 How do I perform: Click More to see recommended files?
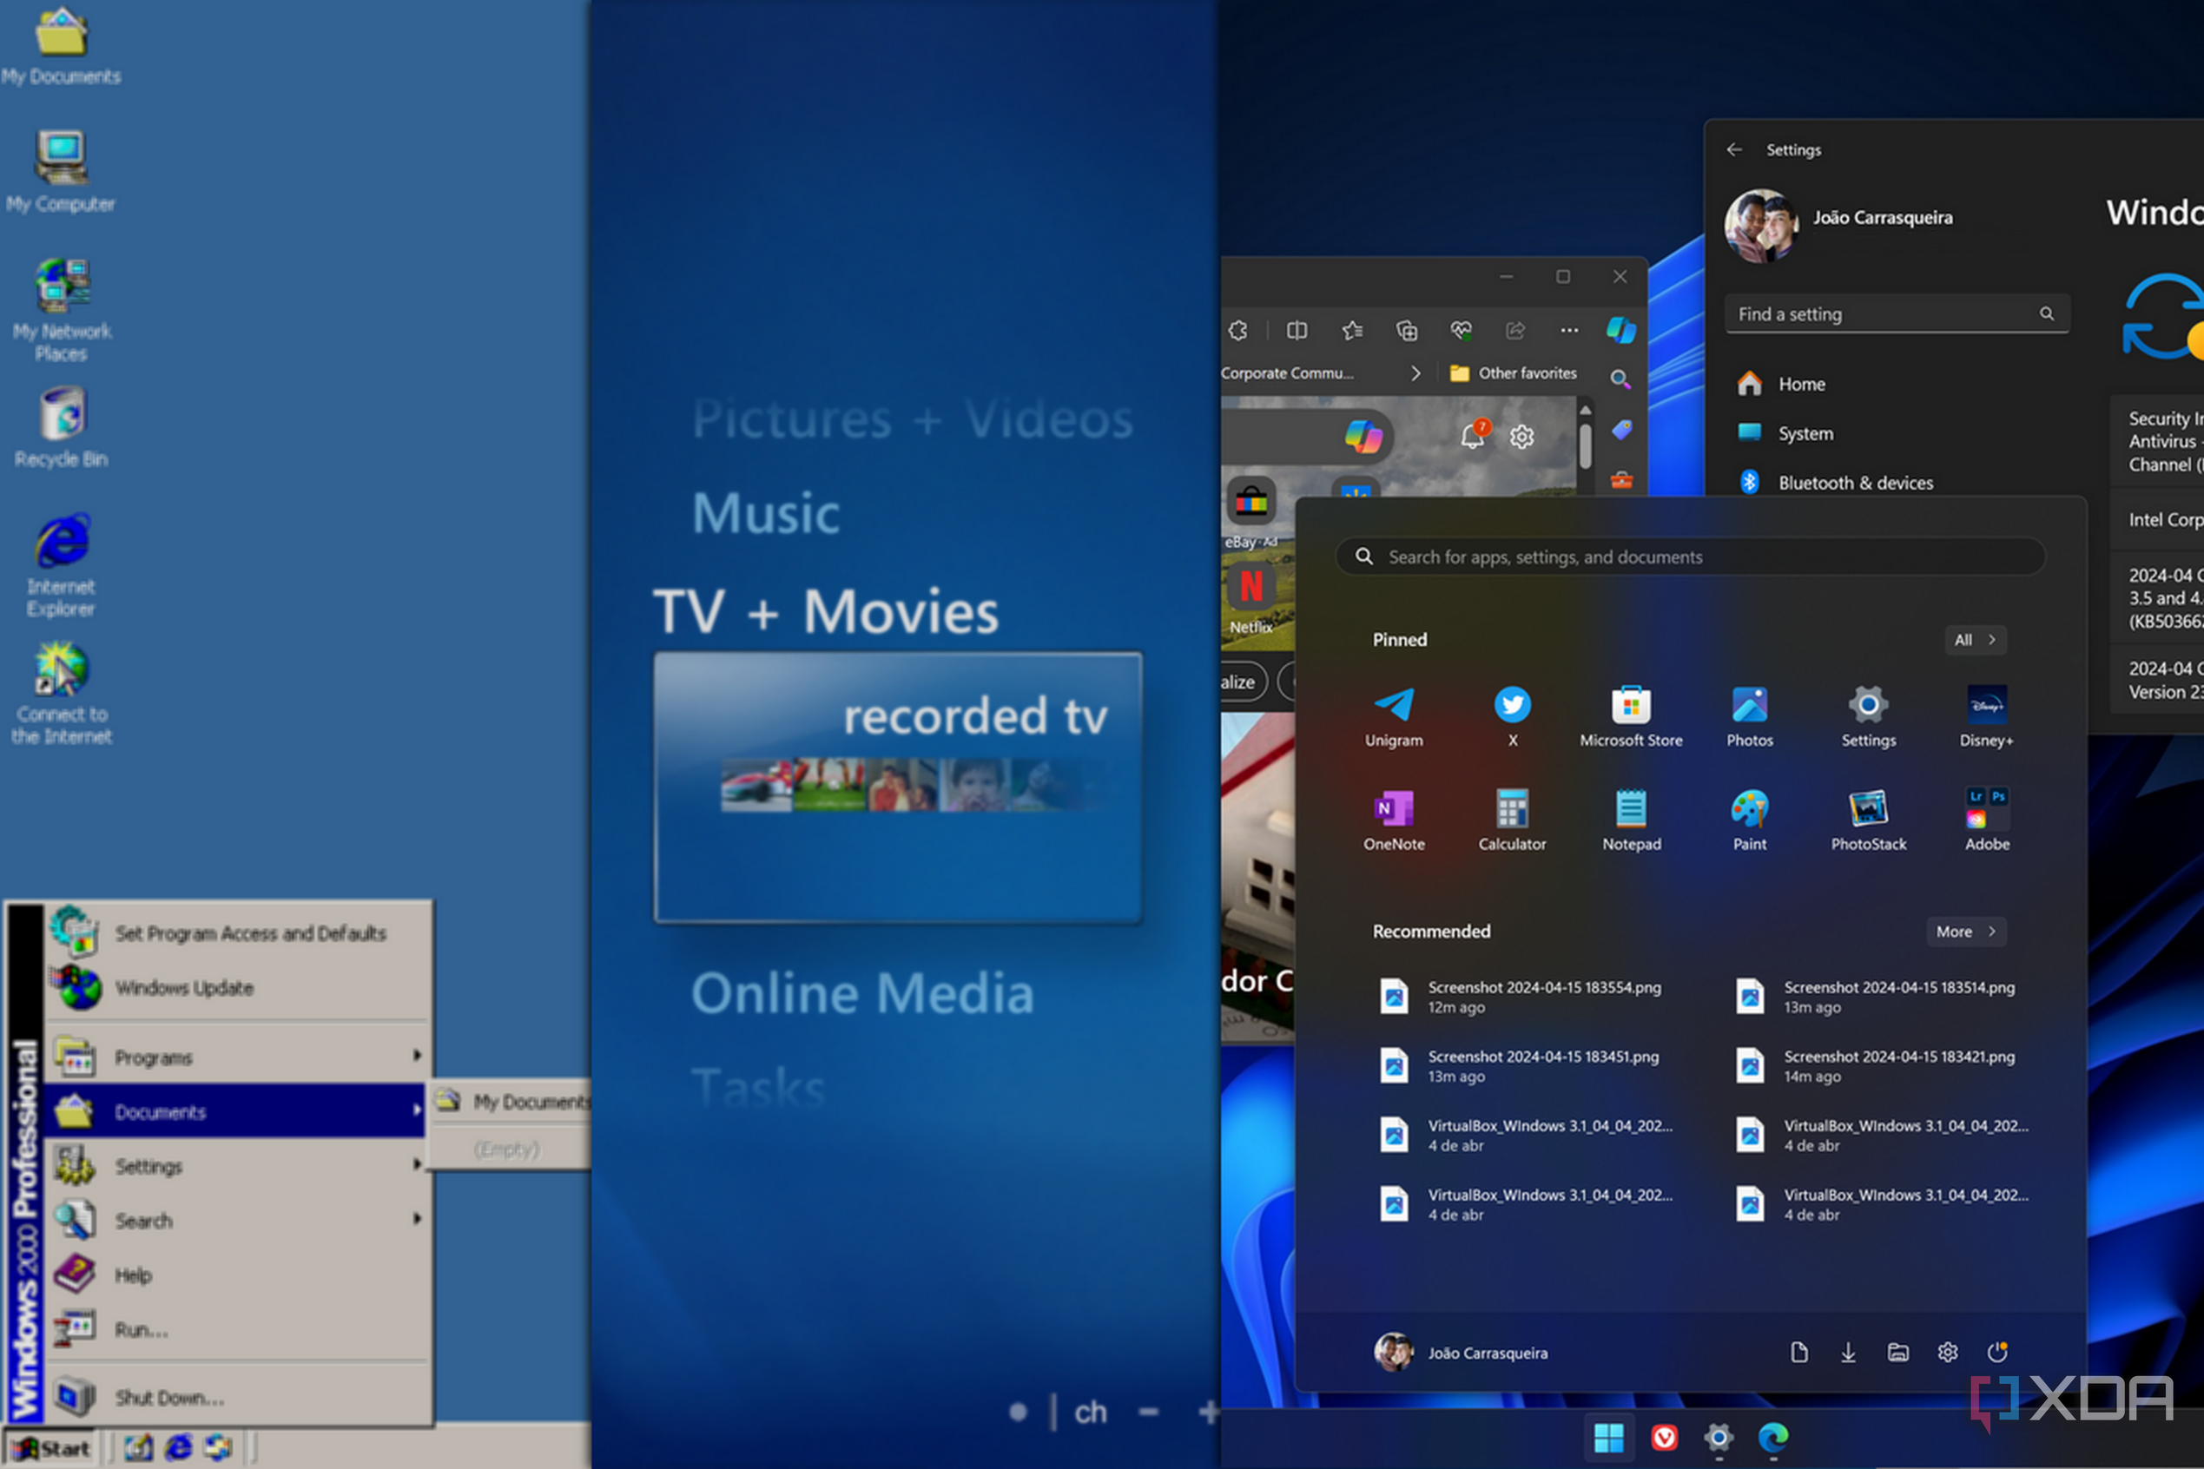(1965, 932)
